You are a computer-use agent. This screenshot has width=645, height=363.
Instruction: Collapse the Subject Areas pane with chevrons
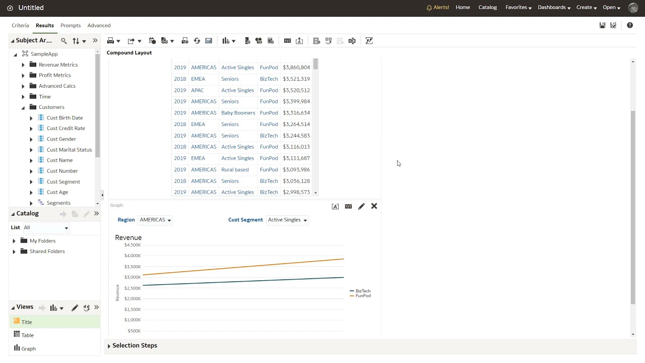[95, 41]
